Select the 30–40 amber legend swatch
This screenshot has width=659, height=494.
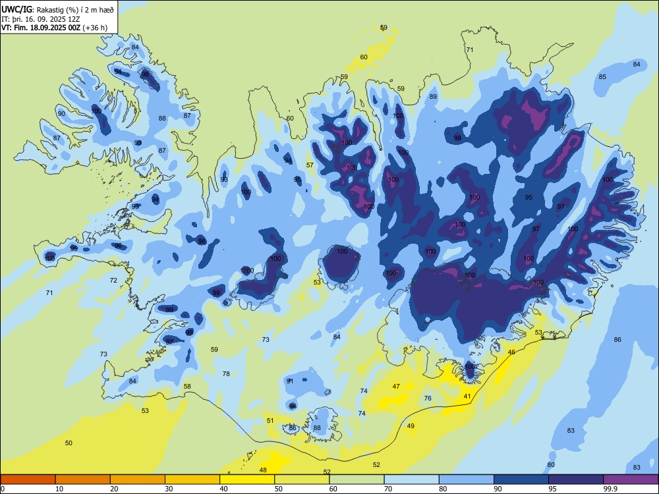[x=192, y=480]
